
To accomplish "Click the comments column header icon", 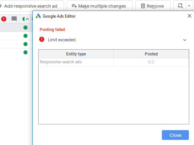I will click(x=14, y=19).
